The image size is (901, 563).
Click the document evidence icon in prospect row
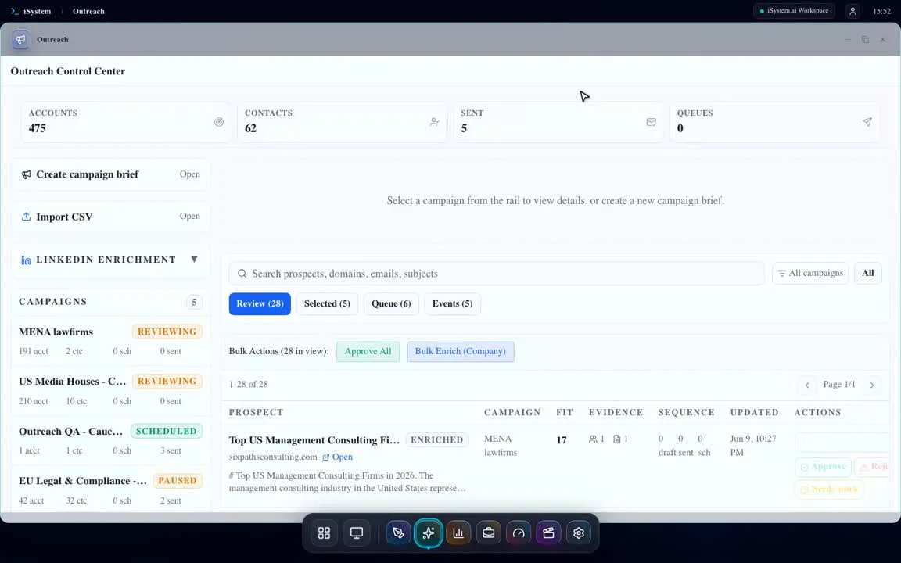click(616, 439)
